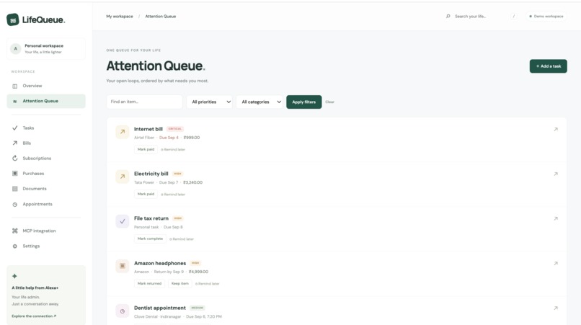Click the search magnifier icon

[448, 17]
